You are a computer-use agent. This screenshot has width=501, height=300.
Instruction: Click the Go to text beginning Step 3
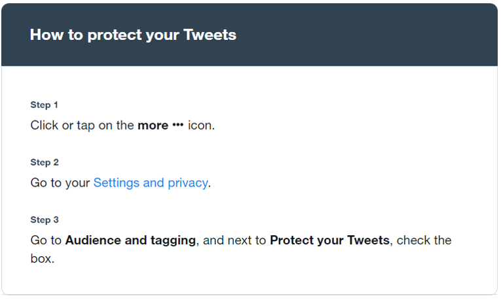(x=46, y=240)
